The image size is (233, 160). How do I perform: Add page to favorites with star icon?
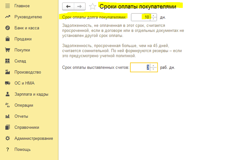(x=92, y=6)
